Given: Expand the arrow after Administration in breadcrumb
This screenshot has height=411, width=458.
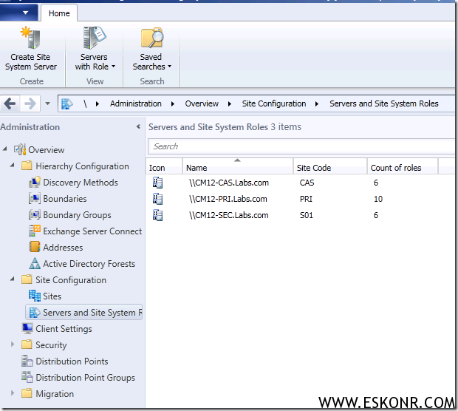Looking at the screenshot, I should [x=173, y=103].
